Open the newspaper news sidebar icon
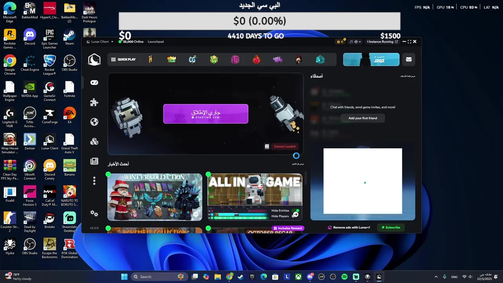 (x=94, y=161)
